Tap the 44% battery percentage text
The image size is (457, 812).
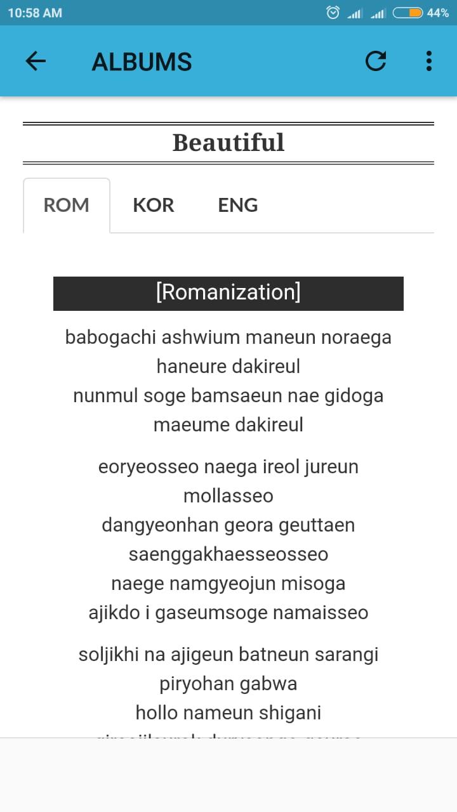click(438, 13)
